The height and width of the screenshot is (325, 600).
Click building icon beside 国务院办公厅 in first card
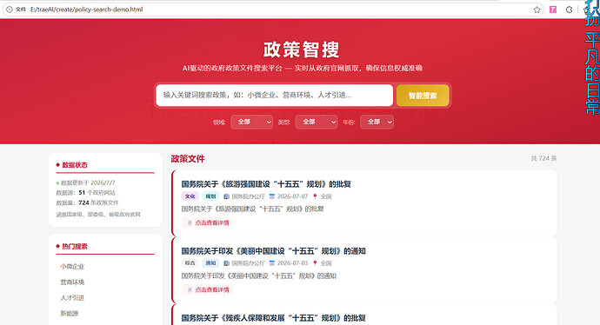pyautogui.click(x=227, y=196)
